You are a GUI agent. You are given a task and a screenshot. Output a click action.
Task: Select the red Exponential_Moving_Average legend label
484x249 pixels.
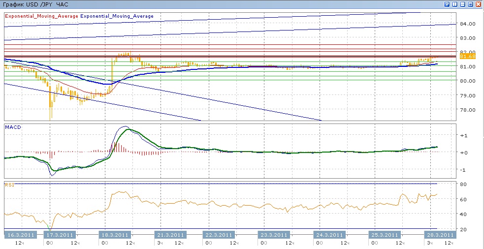click(41, 16)
